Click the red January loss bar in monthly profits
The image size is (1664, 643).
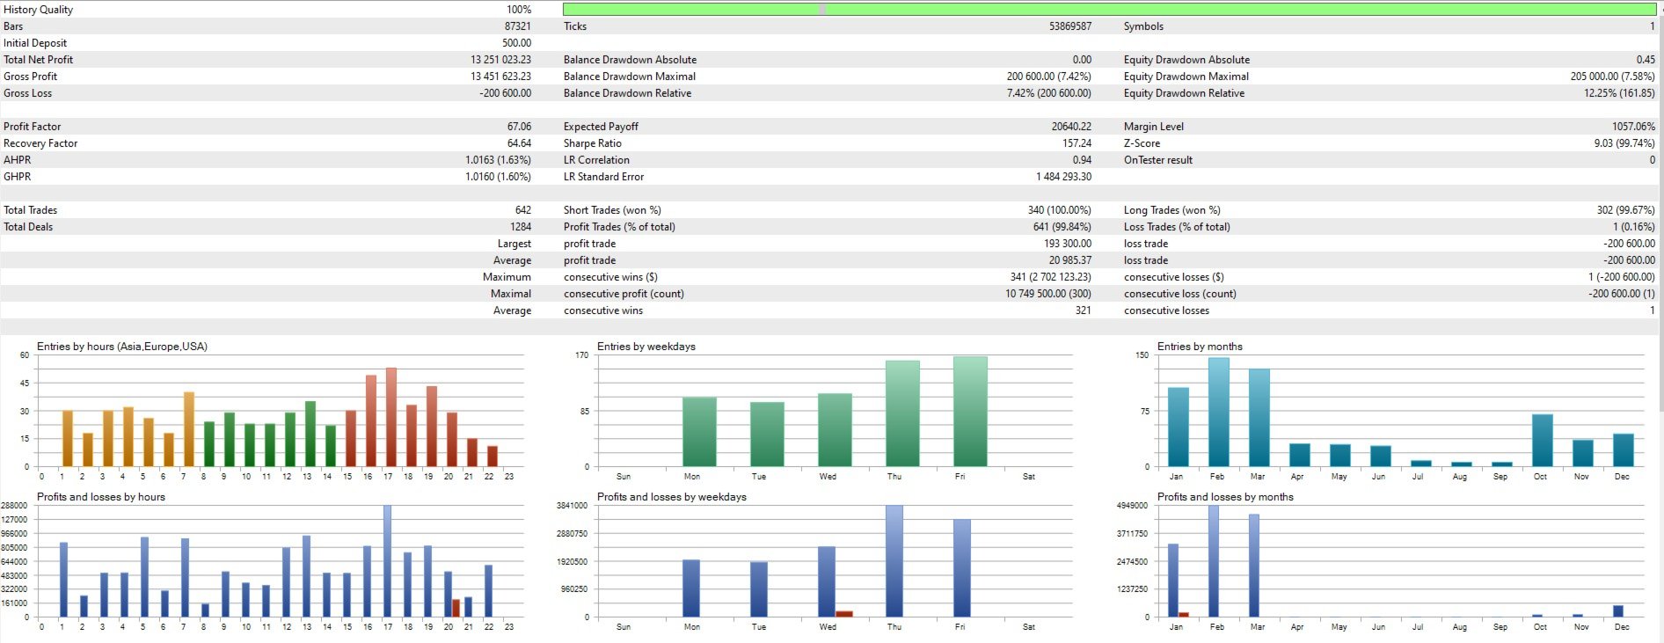pos(1184,614)
